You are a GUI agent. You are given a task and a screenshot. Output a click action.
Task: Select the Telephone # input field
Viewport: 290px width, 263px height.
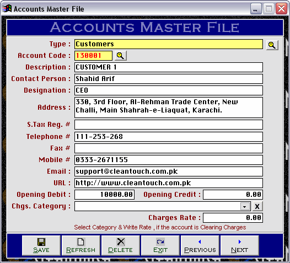point(169,137)
